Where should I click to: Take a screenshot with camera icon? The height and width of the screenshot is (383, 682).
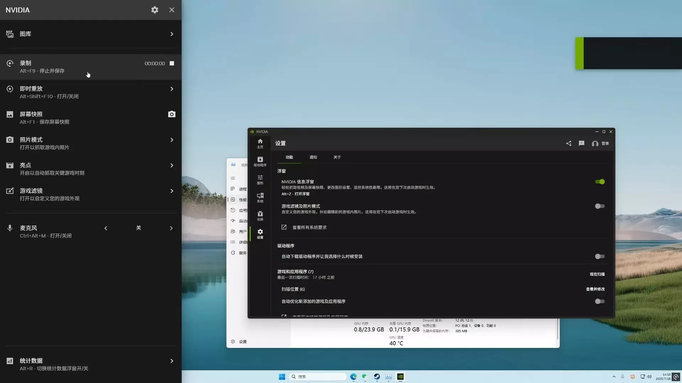(x=172, y=114)
